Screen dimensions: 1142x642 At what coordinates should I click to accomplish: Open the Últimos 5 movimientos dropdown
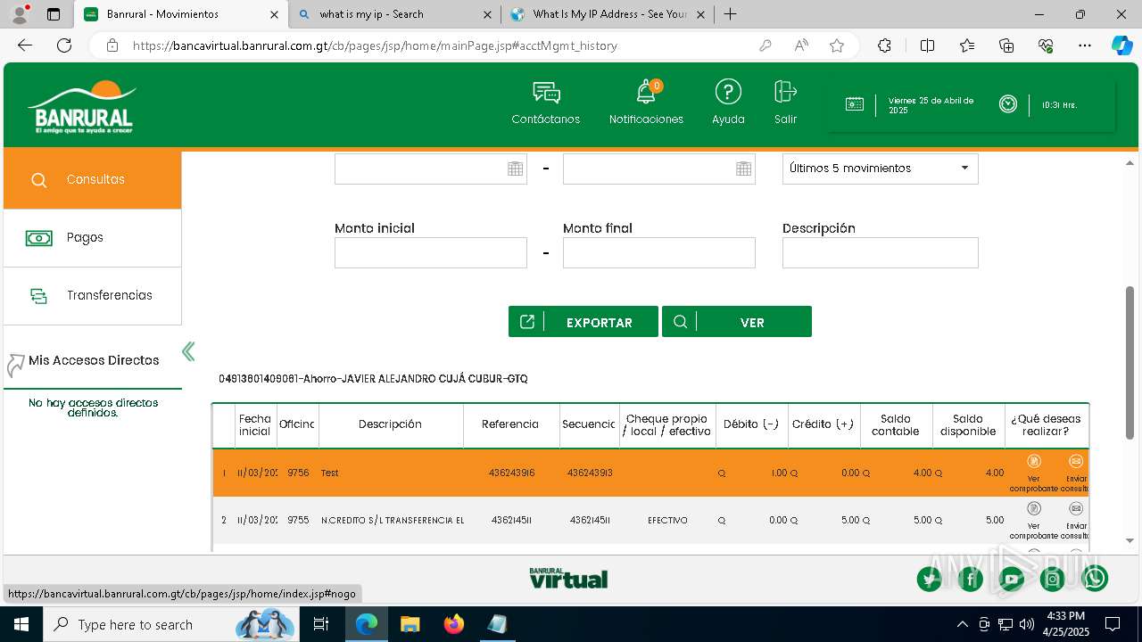[x=881, y=169]
